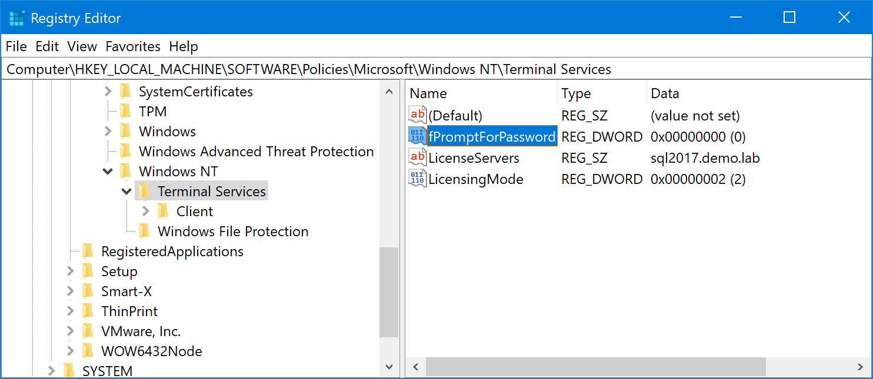Click the fPromptForPassword DWORD value icon
The image size is (873, 379).
[417, 137]
